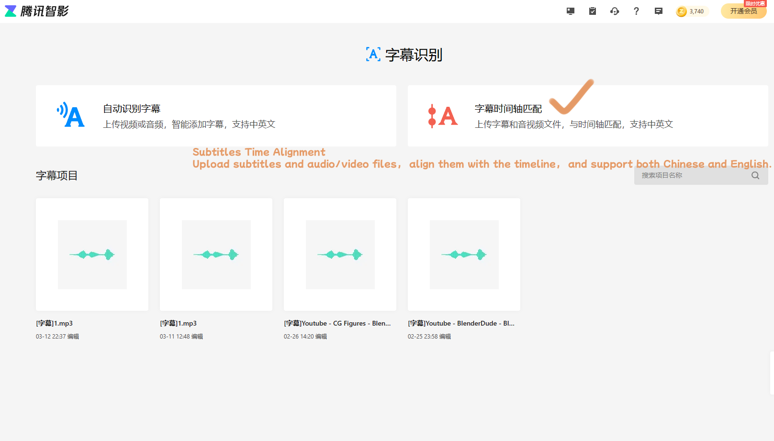Open the 字幕时间轴匹配 card

coord(588,116)
